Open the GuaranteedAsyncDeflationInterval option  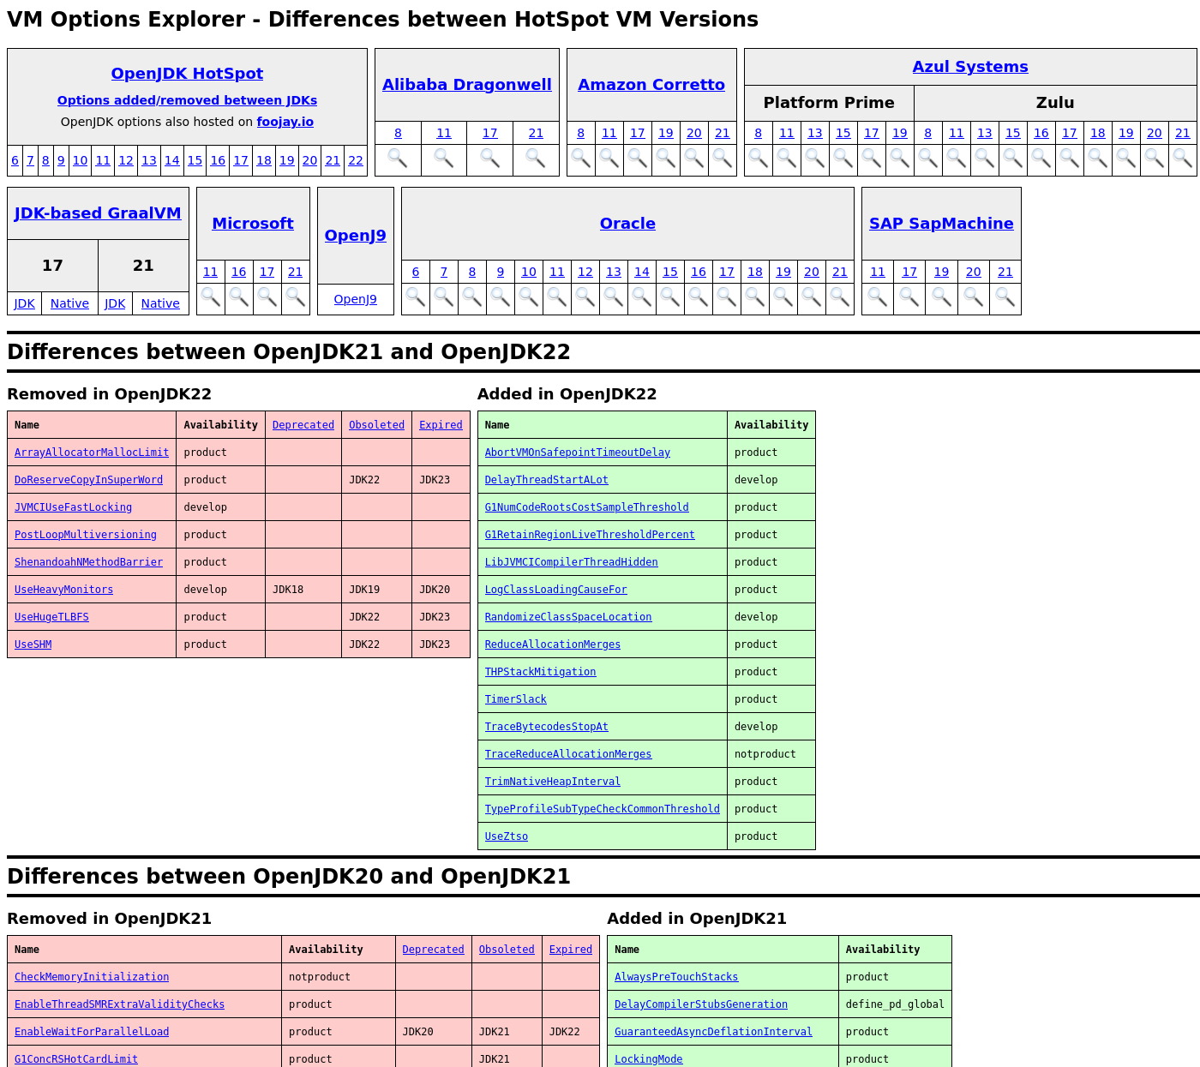713,1032
